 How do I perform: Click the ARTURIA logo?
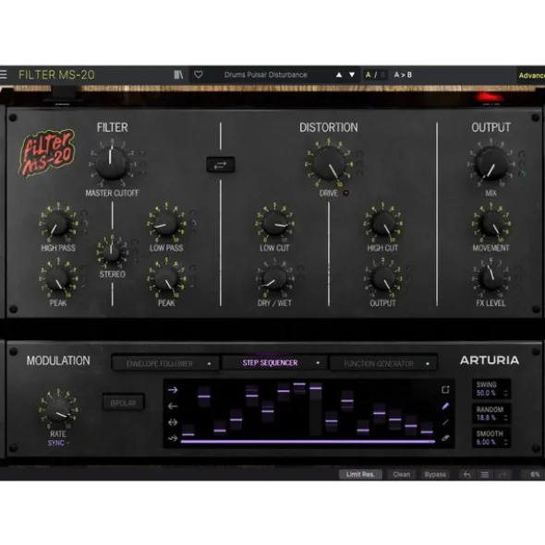[490, 361]
